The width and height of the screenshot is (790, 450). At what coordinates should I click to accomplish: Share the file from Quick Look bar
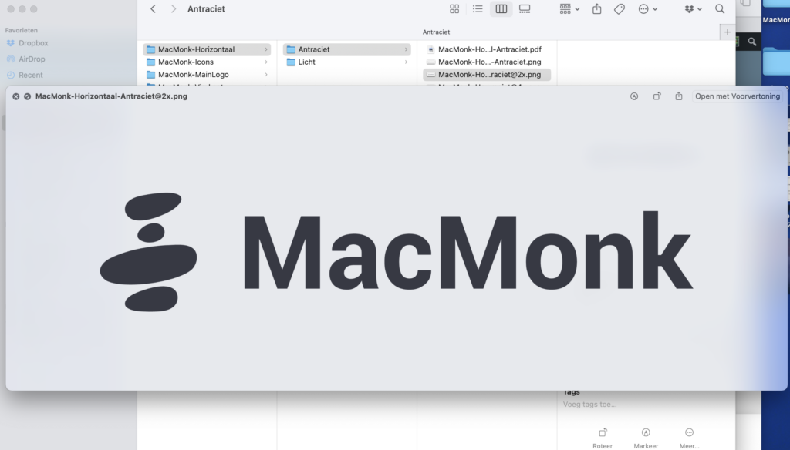[x=679, y=96]
